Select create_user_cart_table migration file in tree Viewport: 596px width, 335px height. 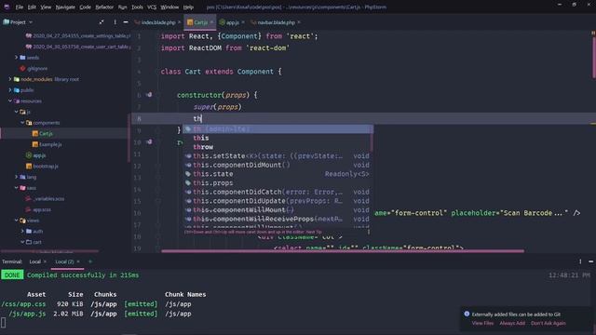[78, 47]
